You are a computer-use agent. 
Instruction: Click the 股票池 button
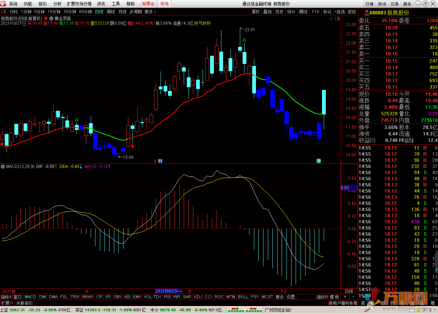click(148, 4)
